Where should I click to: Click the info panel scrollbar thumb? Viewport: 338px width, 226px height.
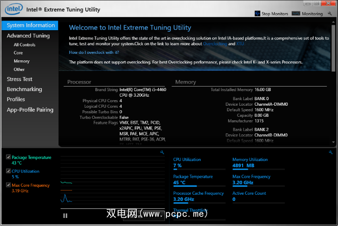333,48
